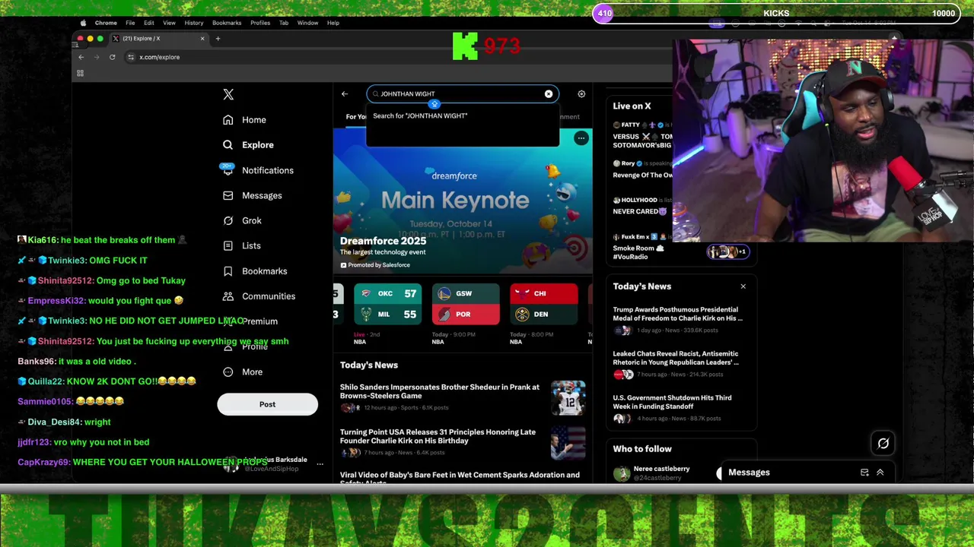Open the Grok floating button

(883, 444)
